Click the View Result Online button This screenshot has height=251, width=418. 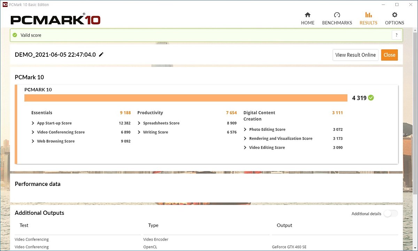point(355,55)
